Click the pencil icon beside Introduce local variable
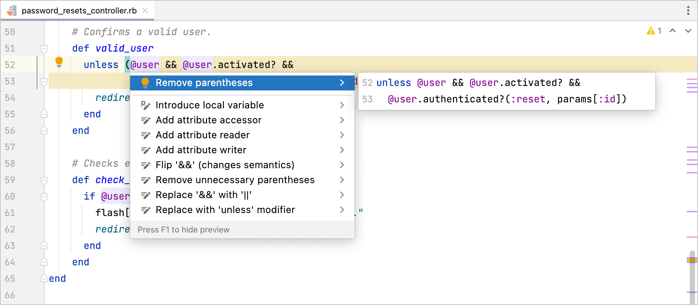 click(146, 105)
